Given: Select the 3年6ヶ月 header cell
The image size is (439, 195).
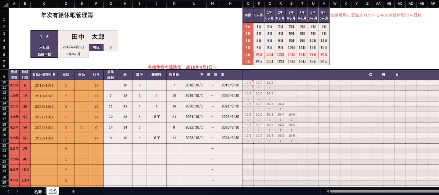Looking at the screenshot, I should coord(291,15).
